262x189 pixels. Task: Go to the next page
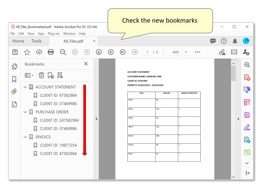(x=99, y=52)
